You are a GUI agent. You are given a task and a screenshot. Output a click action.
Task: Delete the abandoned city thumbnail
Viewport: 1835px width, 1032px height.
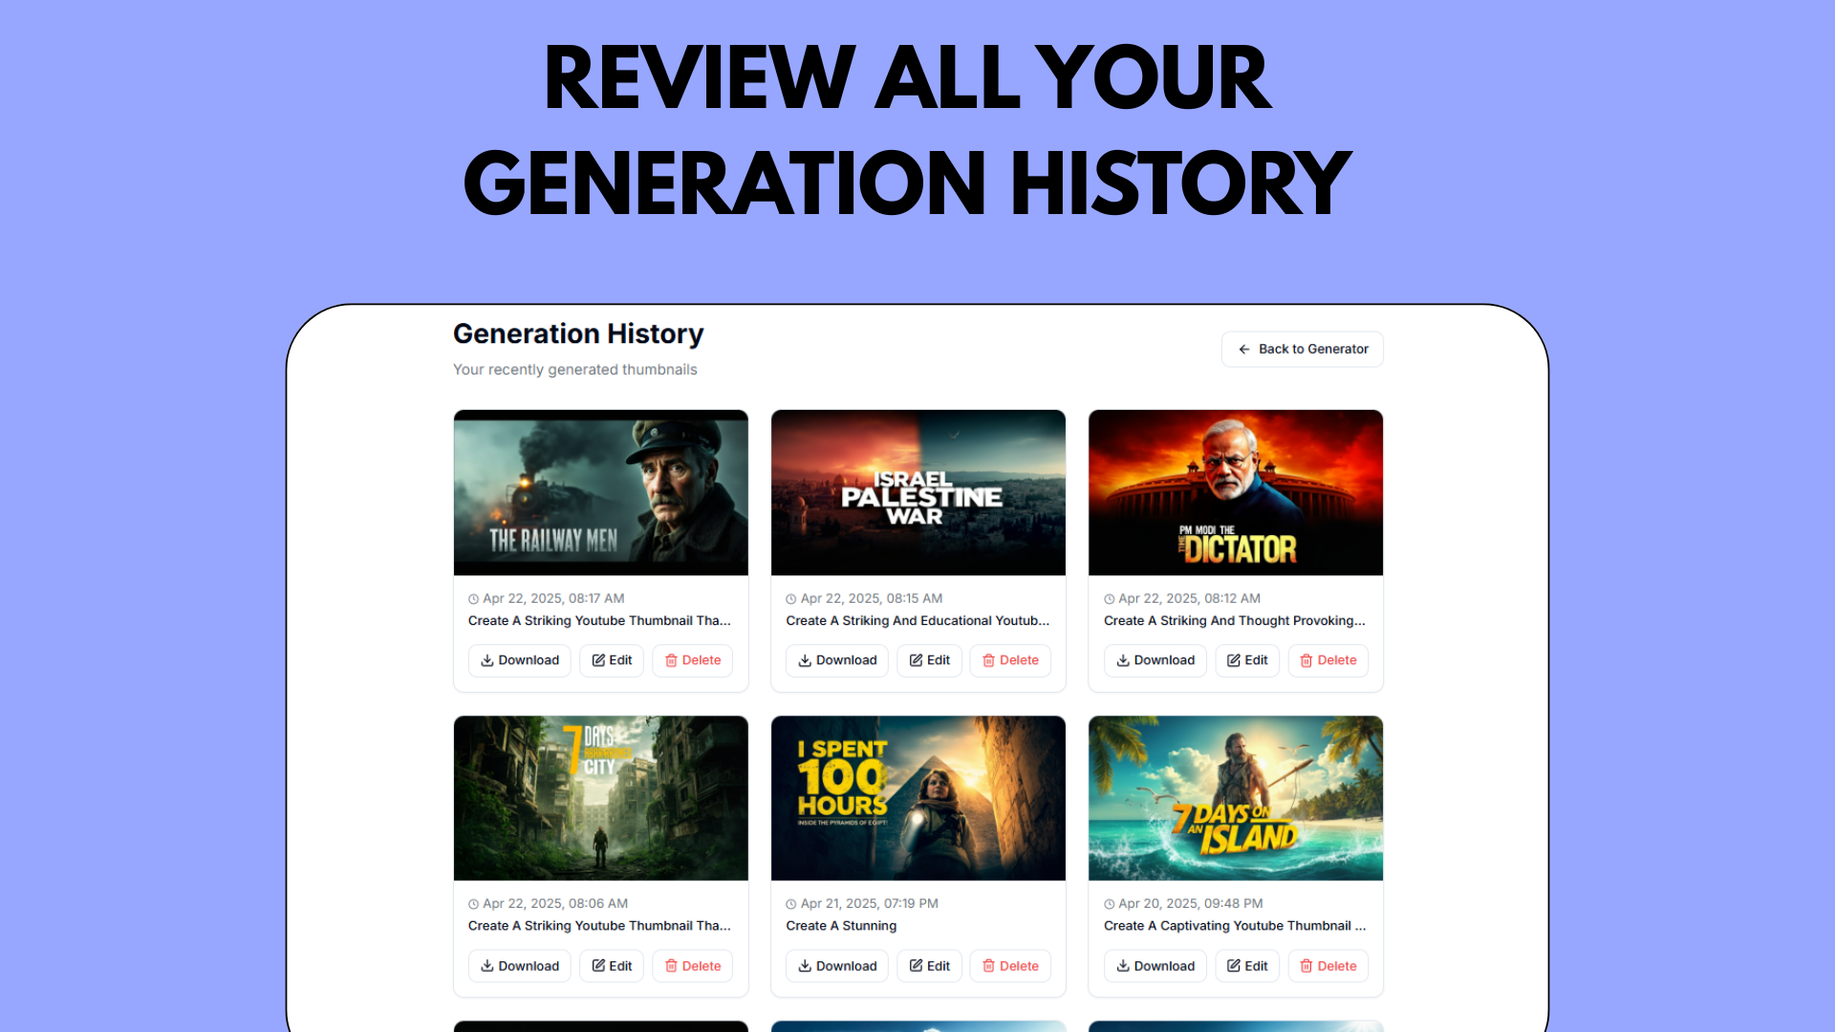point(693,966)
